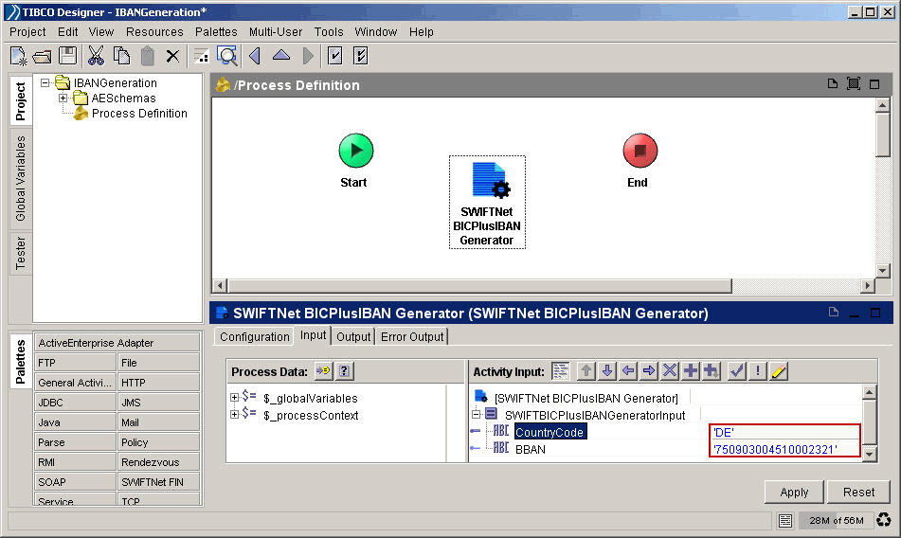Switch to the Configuration tab
Image resolution: width=901 pixels, height=538 pixels.
[254, 336]
